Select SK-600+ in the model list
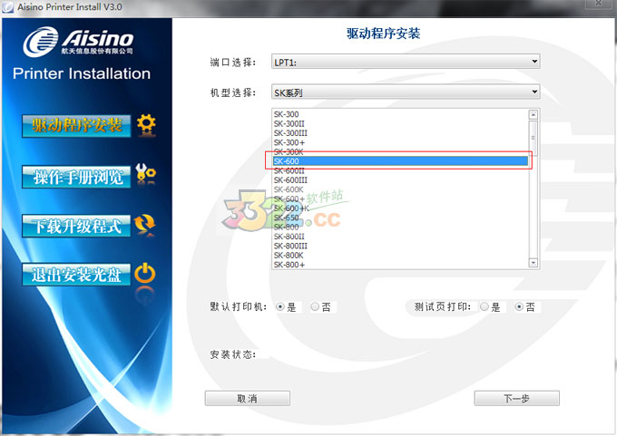This screenshot has width=617, height=436. click(x=400, y=199)
